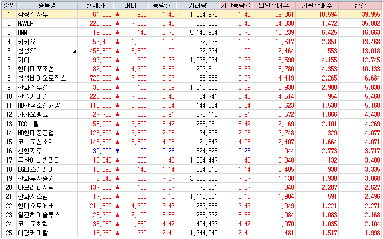383x239 pixels.
Task: Select the 기아 stock name
Action: tap(24, 60)
